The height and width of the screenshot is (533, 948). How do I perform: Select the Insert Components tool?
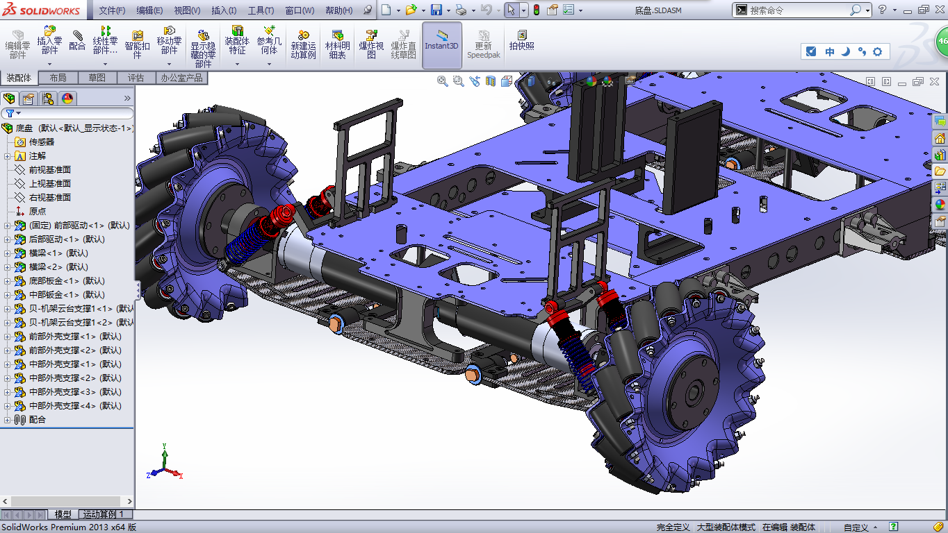(49, 40)
